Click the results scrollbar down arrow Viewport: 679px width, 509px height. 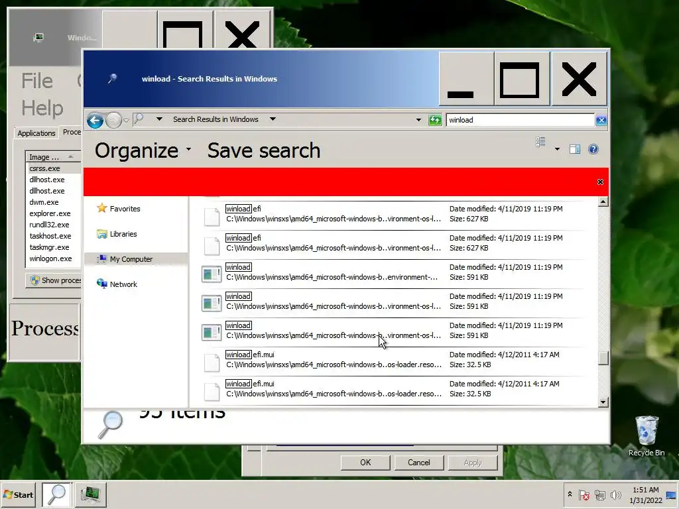pyautogui.click(x=603, y=402)
